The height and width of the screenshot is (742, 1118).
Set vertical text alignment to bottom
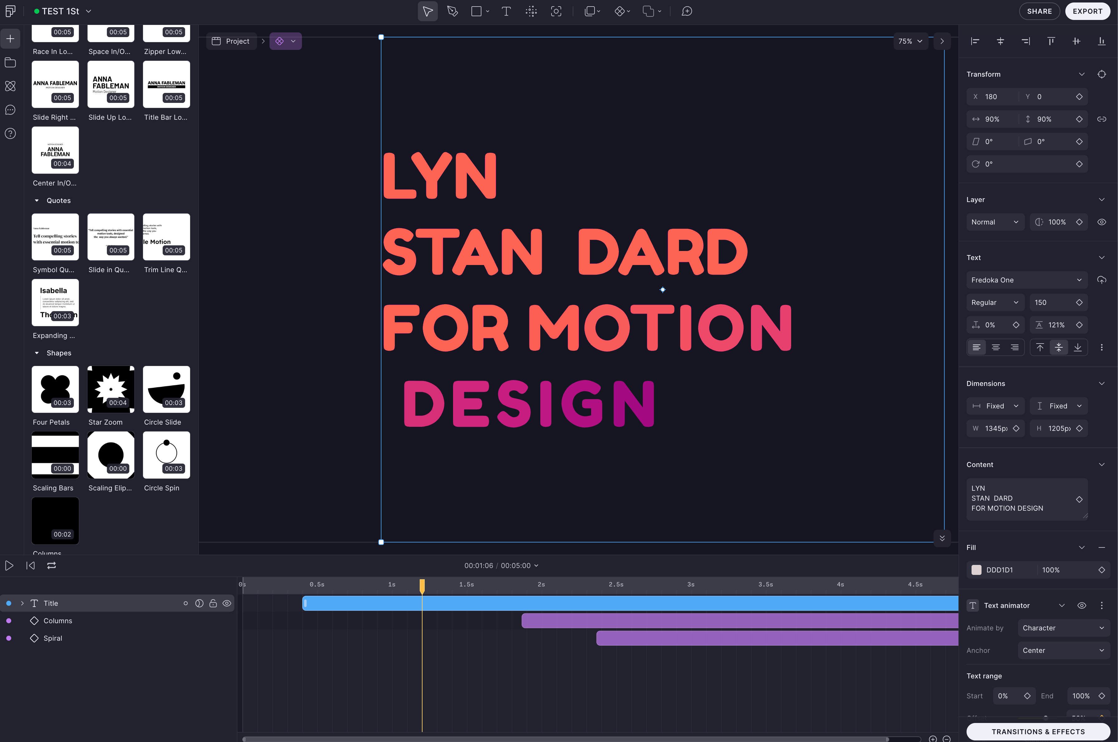pyautogui.click(x=1078, y=347)
